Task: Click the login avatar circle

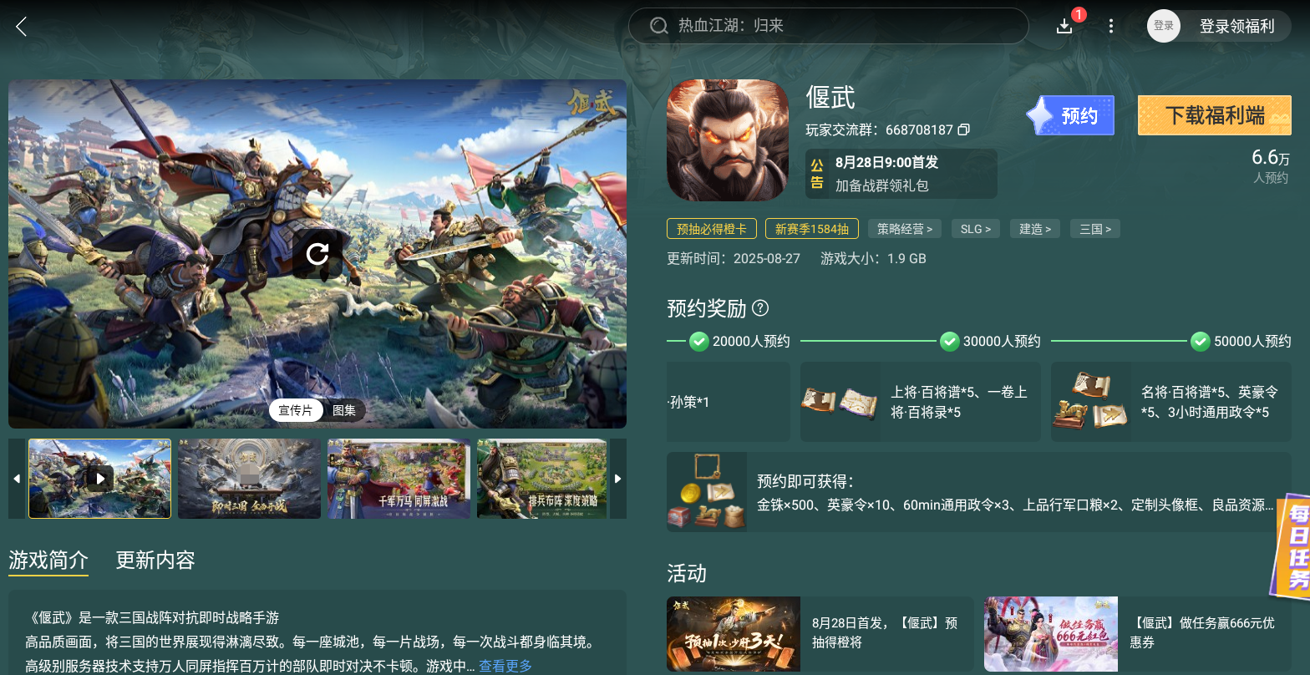Action: point(1164,26)
